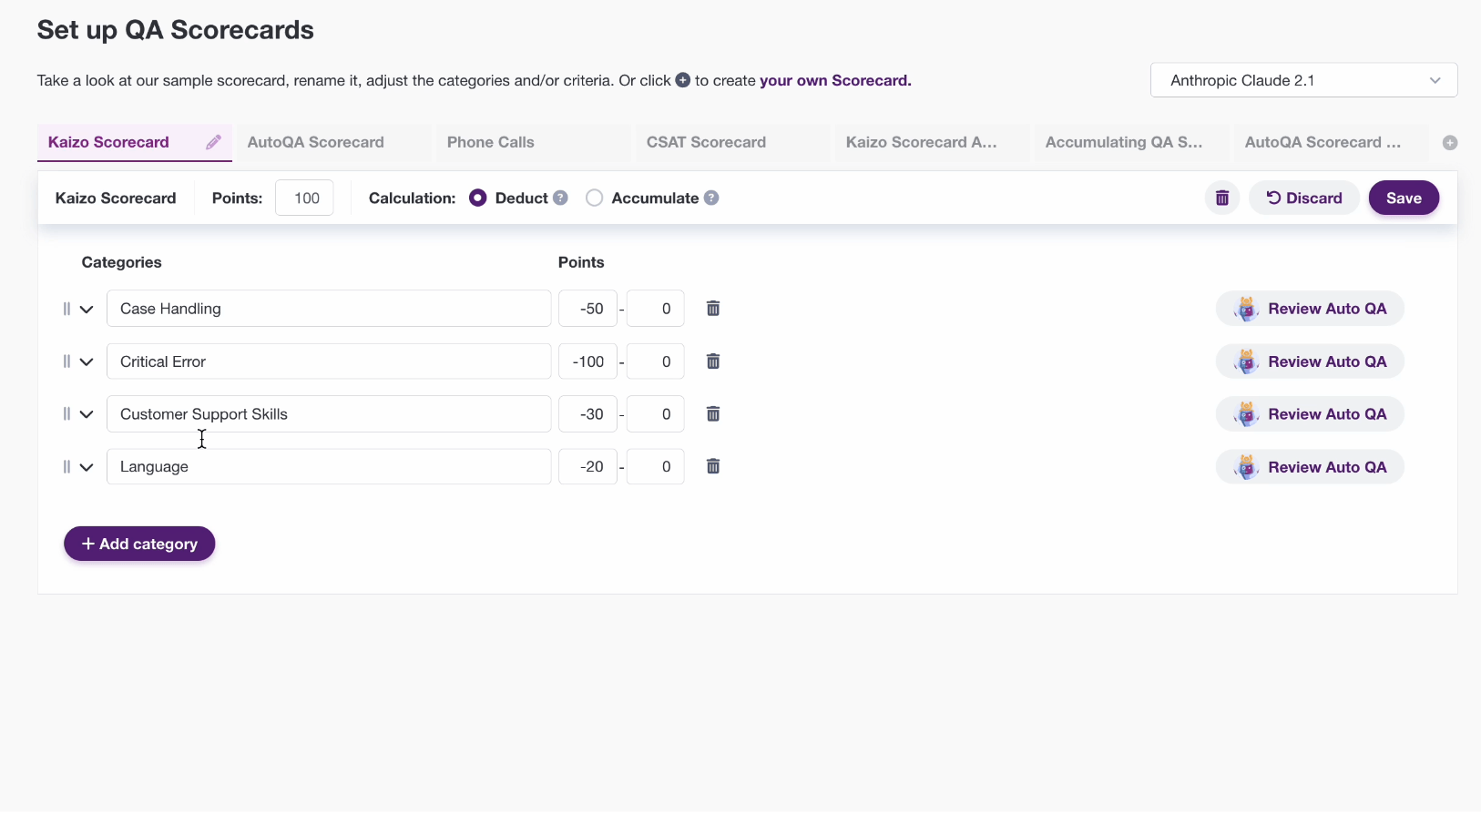Remove the Critical Error category via trash icon
This screenshot has height=814, width=1481.
click(x=713, y=361)
